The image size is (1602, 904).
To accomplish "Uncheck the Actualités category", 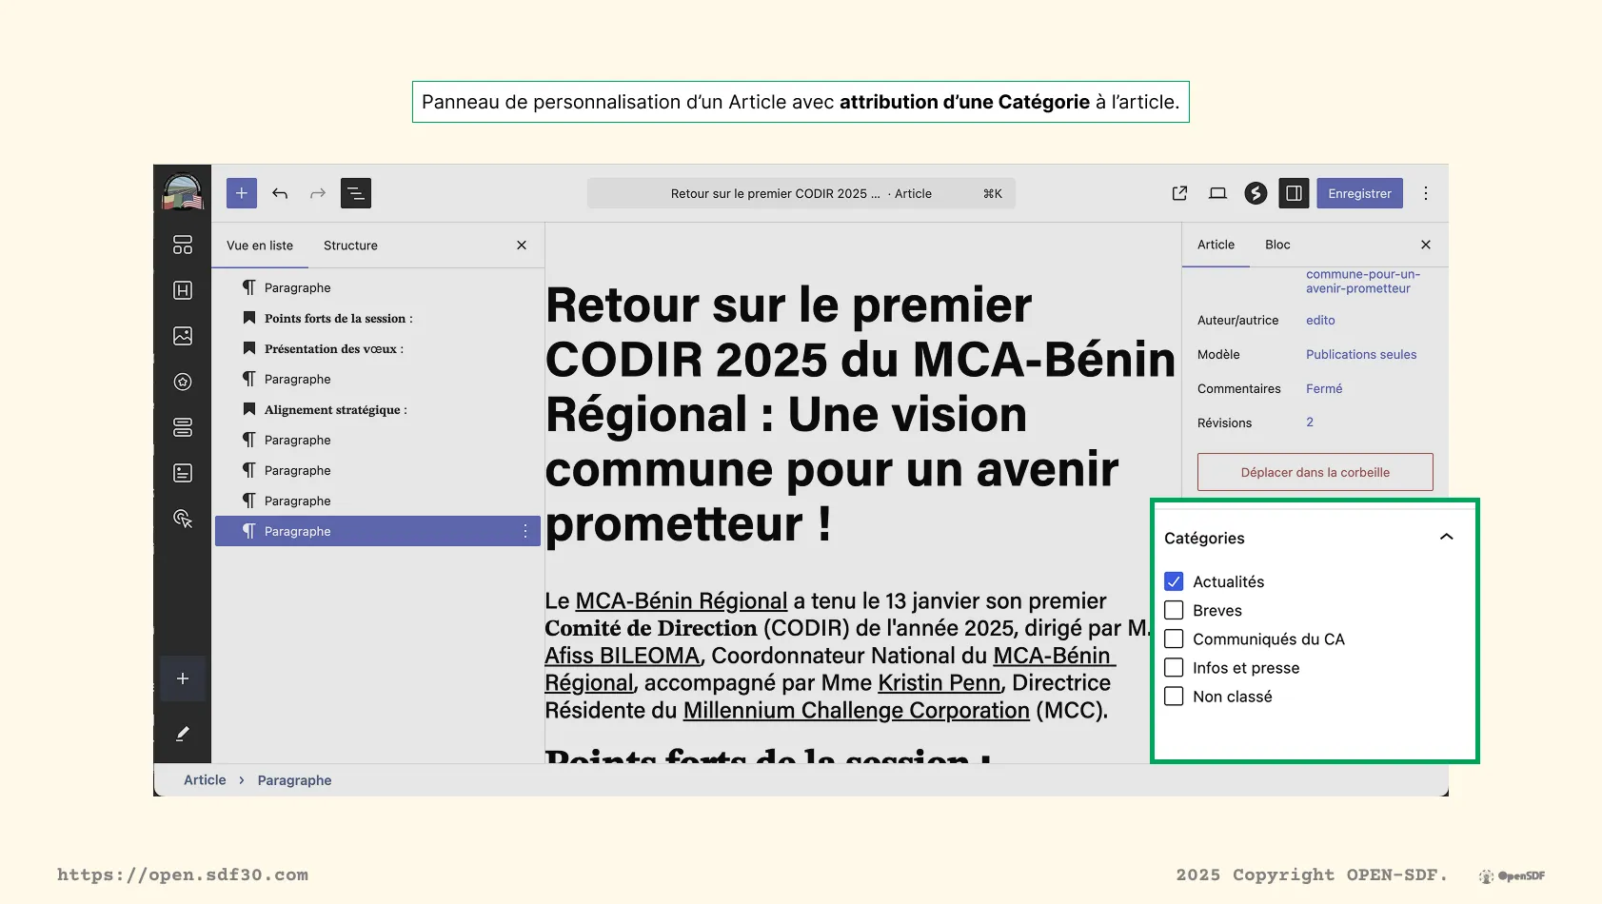I will tap(1174, 580).
